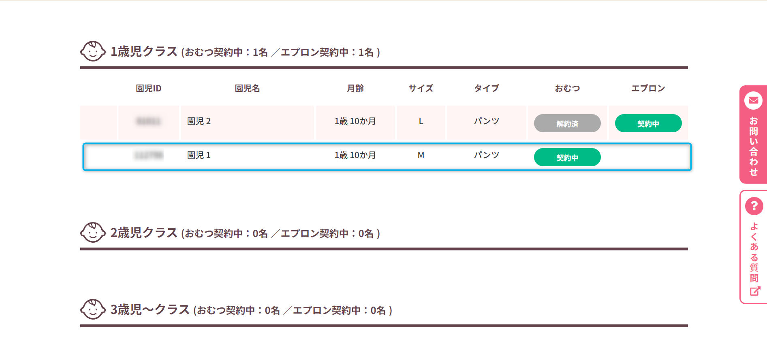Click the baby face icon beside 3歳児〜クラス
The width and height of the screenshot is (767, 341).
click(93, 309)
